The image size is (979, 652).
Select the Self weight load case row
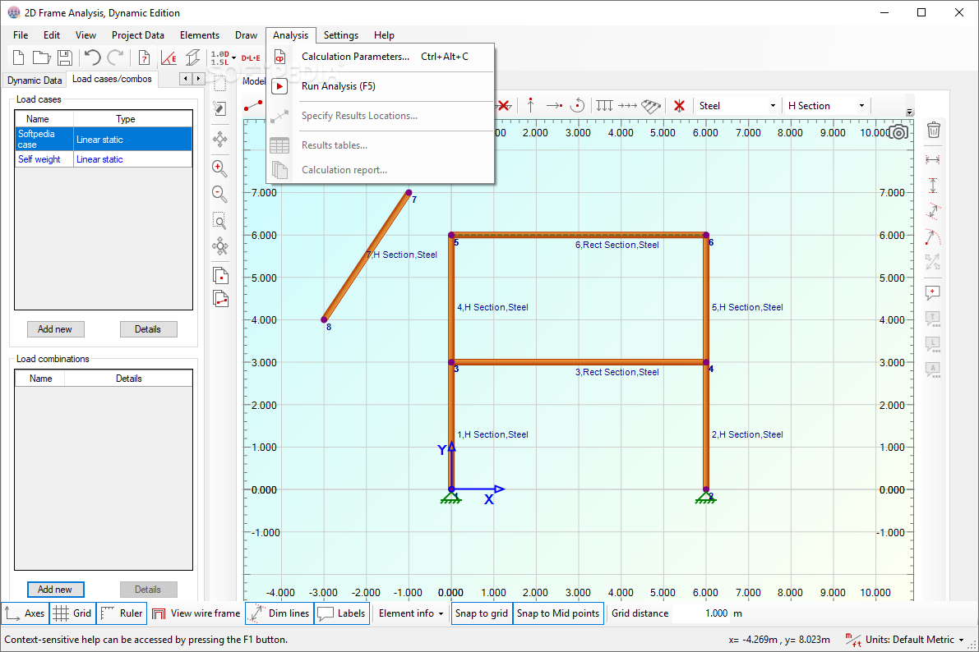coord(104,159)
